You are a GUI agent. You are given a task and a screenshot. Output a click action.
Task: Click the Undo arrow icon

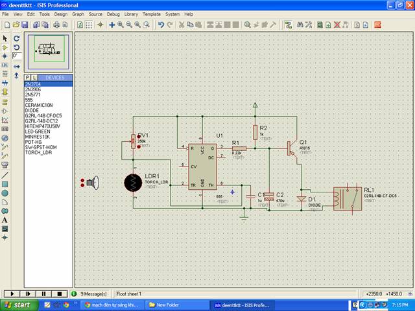[161, 25]
